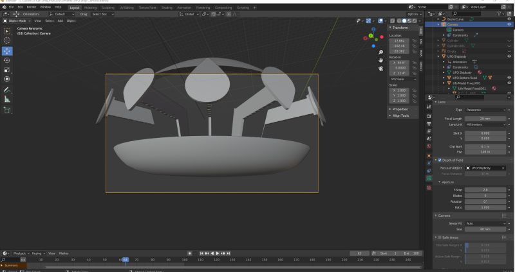Open the viewport Add menu
515x272 pixels.
(x=60, y=21)
